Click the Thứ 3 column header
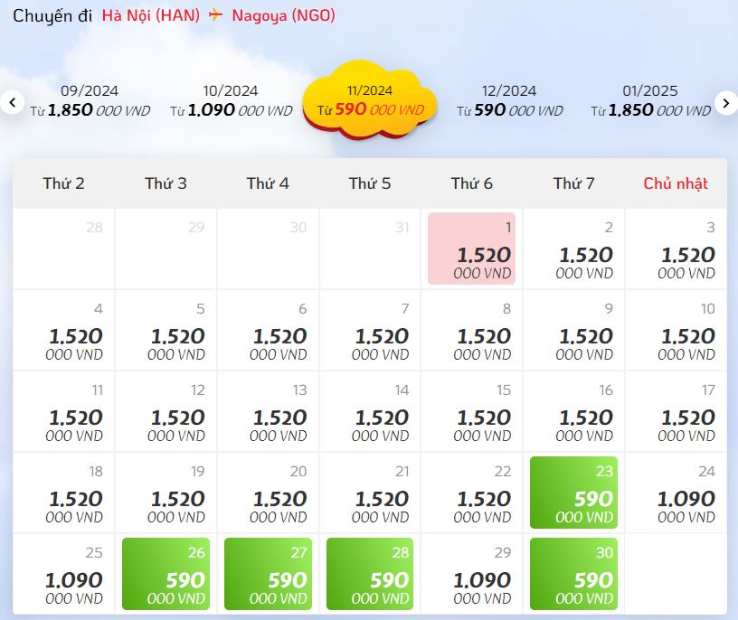Screen dimensions: 738x620 point(166,183)
